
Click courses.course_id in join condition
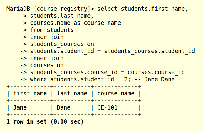[x=156, y=72]
